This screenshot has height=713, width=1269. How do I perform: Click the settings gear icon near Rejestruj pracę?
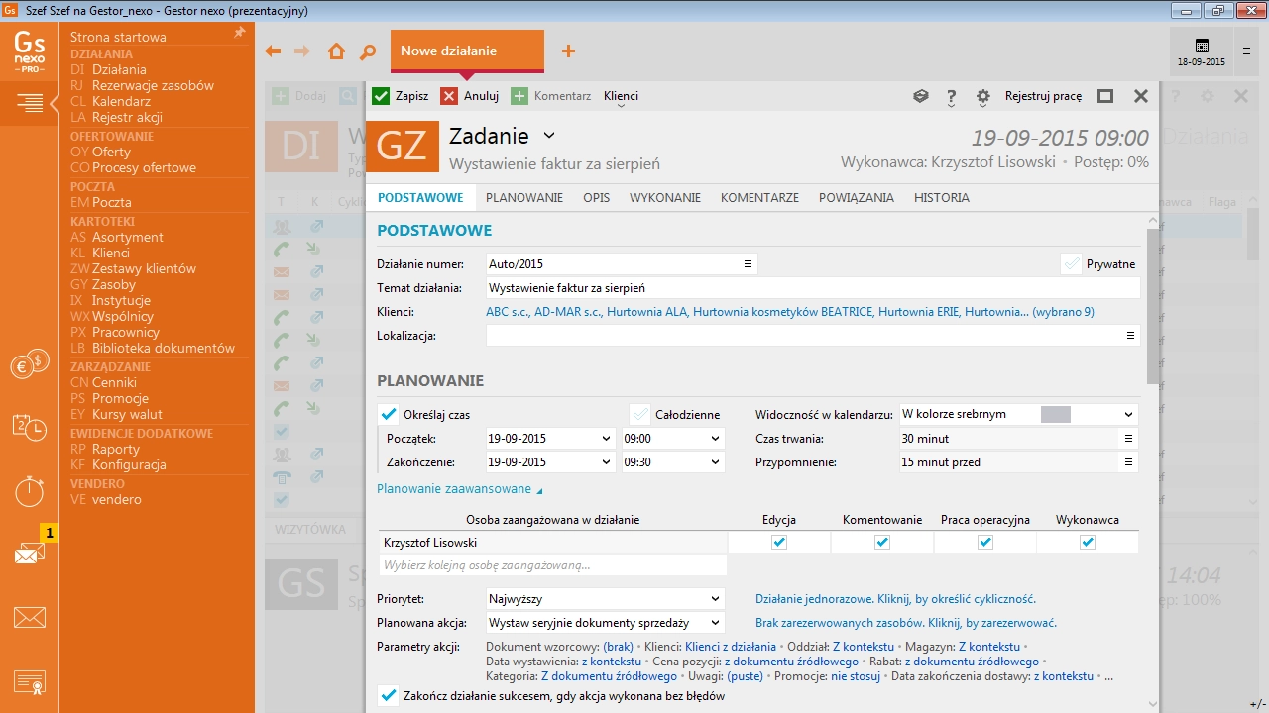(x=982, y=96)
